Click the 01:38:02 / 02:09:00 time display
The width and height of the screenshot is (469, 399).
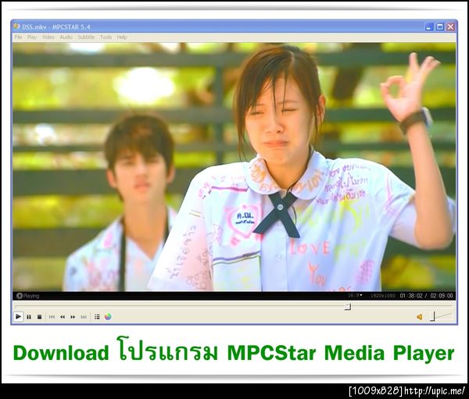click(x=427, y=296)
